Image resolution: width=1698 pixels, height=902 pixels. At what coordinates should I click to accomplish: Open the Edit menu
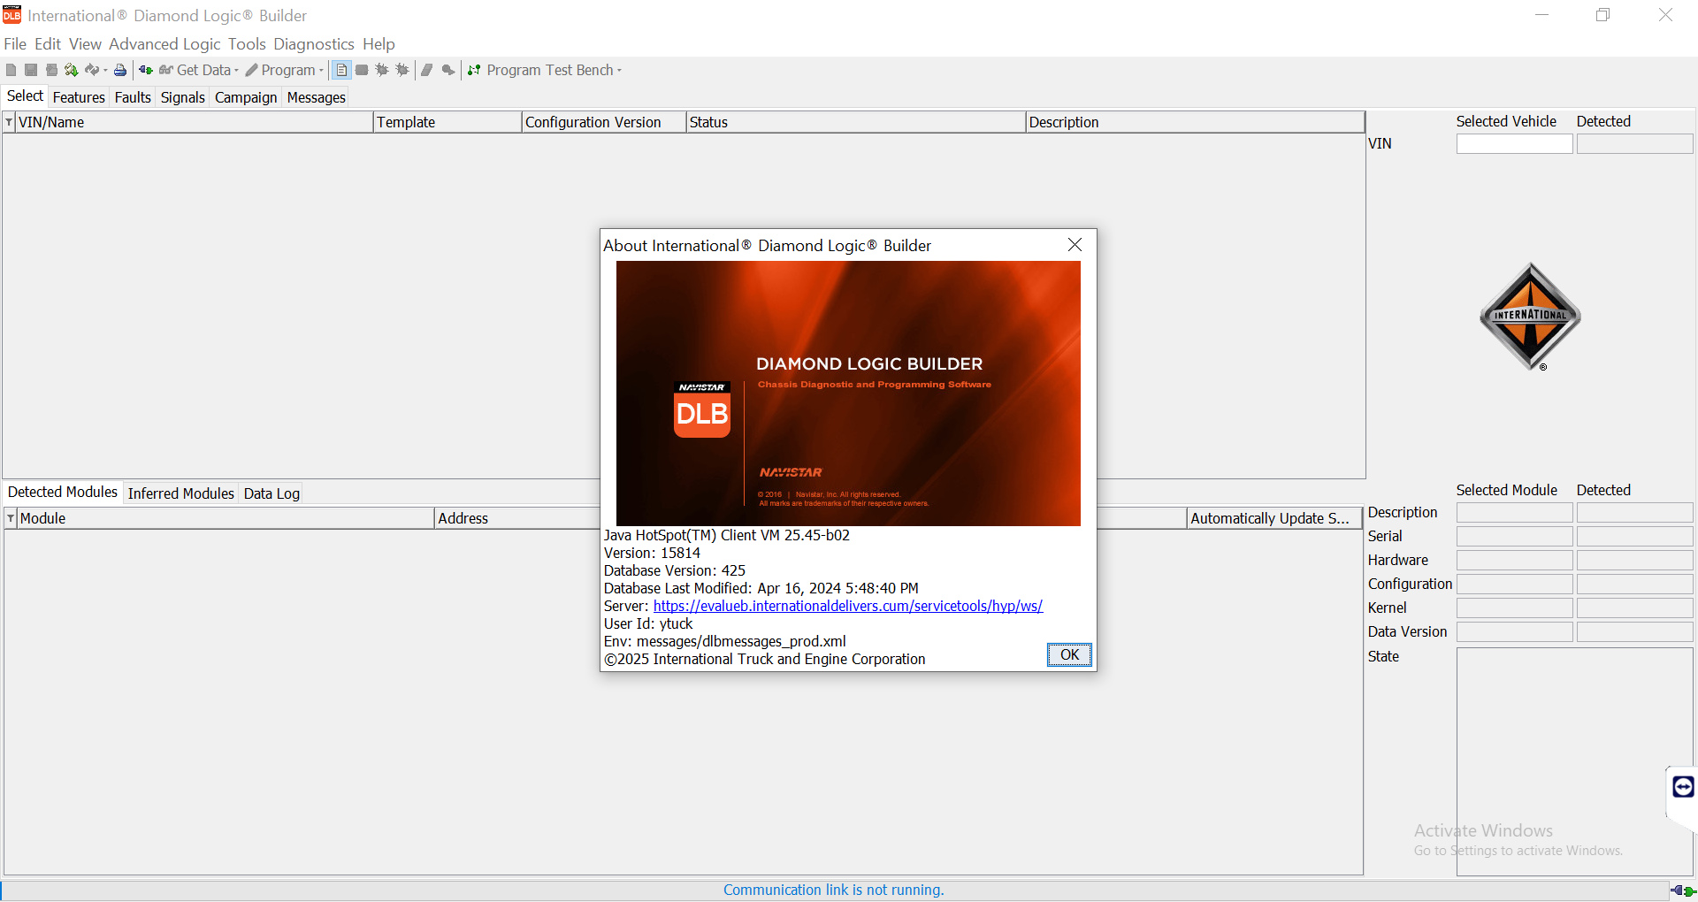click(48, 44)
